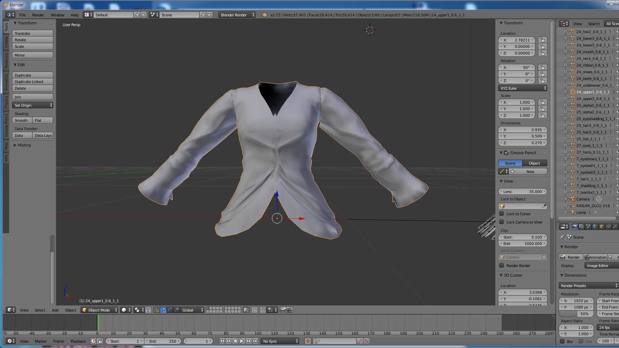
Task: Switch to the Grease Pencil sidebar tab
Action: (6, 125)
